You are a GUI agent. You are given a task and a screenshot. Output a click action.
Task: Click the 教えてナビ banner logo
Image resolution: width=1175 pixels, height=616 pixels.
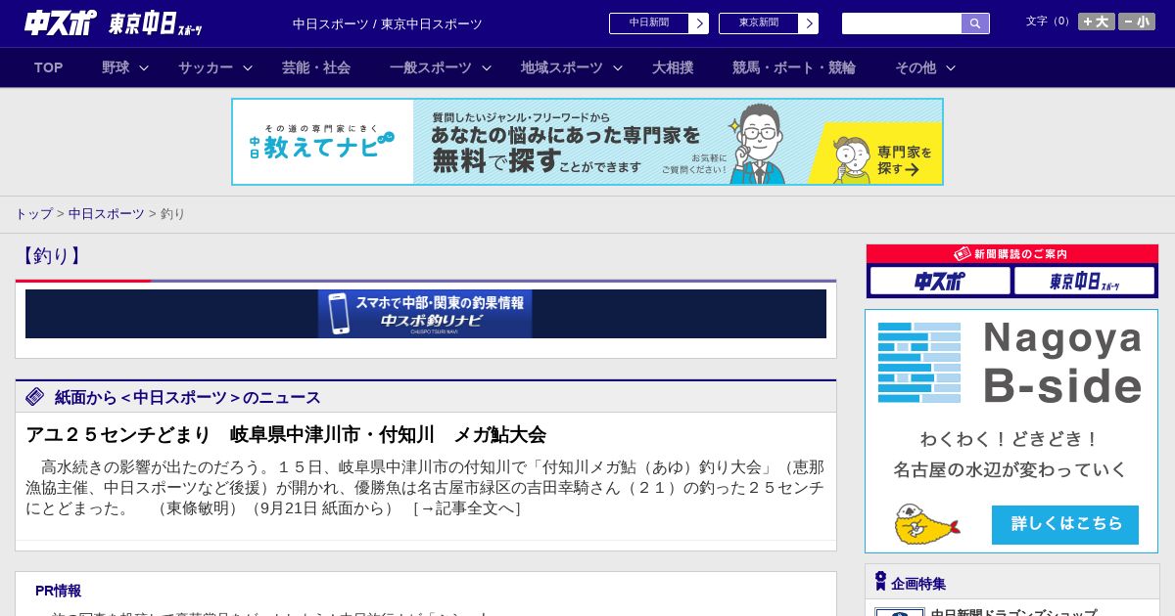[322, 142]
